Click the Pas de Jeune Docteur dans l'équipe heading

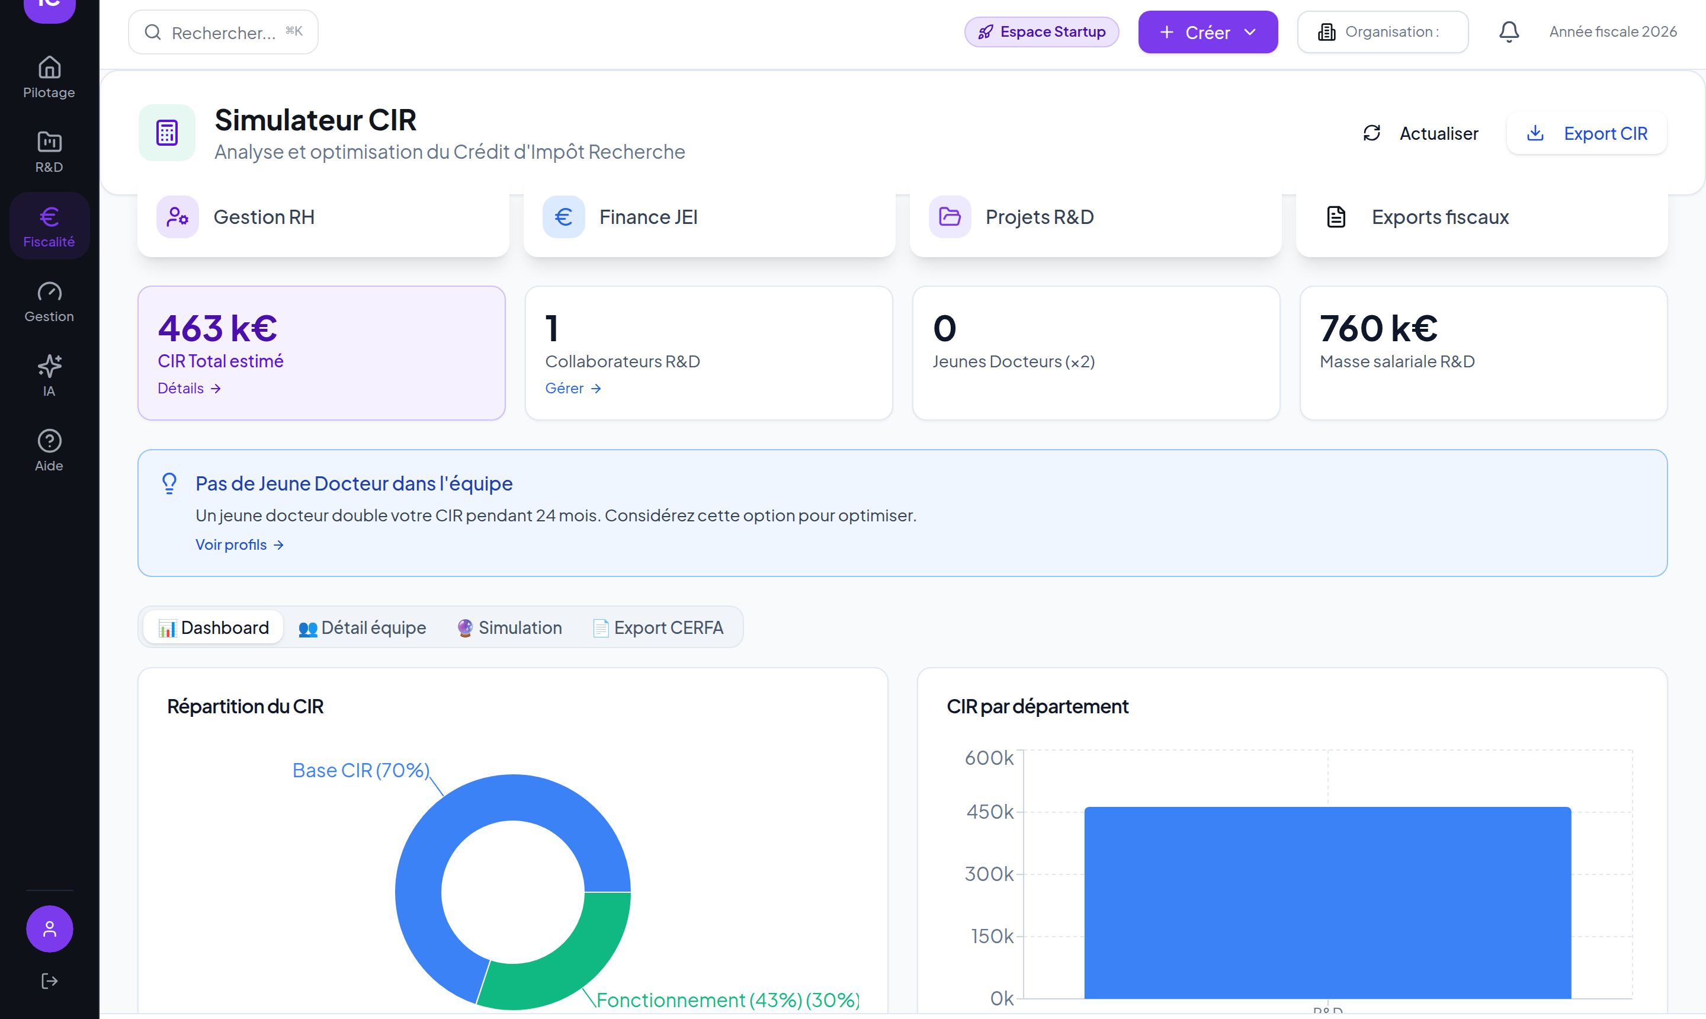[354, 483]
